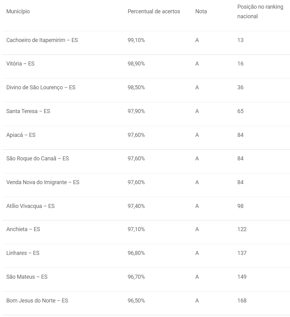Click the Município column header
Image resolution: width=290 pixels, height=317 pixels.
click(18, 11)
